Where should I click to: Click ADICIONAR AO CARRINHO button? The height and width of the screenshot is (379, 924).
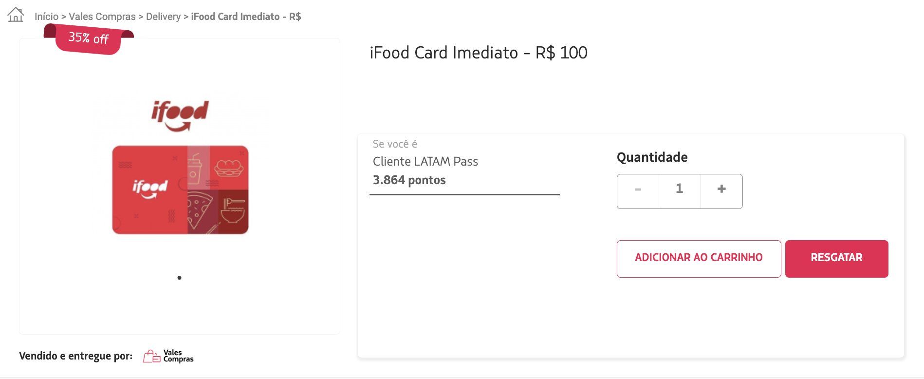coord(699,259)
